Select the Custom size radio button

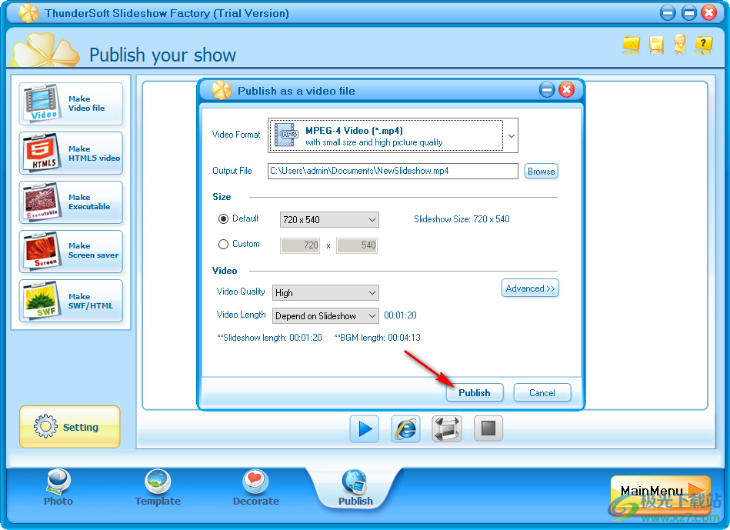[224, 244]
